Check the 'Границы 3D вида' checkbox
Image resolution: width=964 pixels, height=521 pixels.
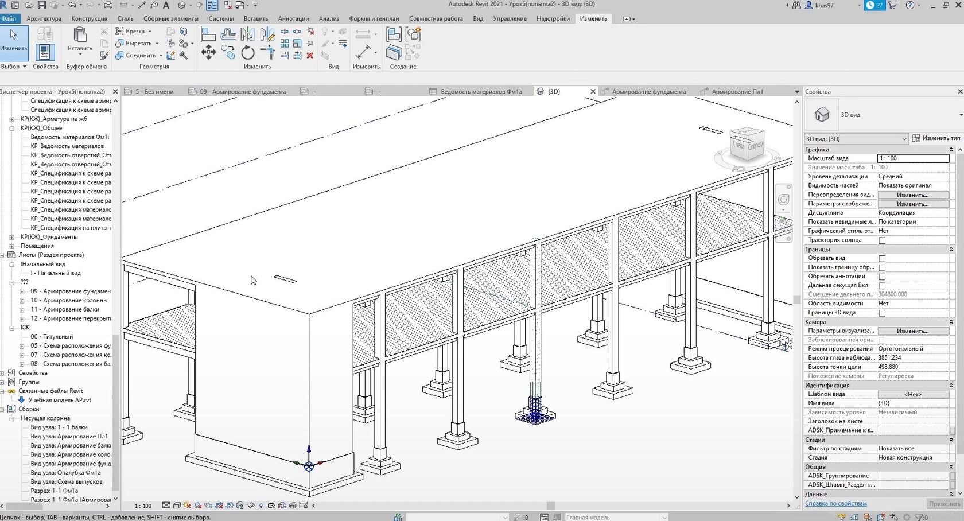[882, 313]
